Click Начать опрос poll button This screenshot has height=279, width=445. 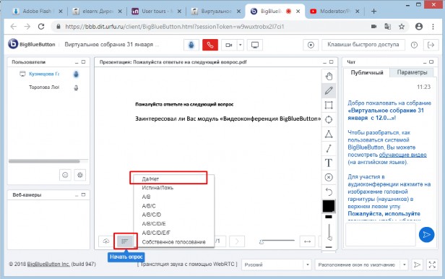[x=125, y=241]
